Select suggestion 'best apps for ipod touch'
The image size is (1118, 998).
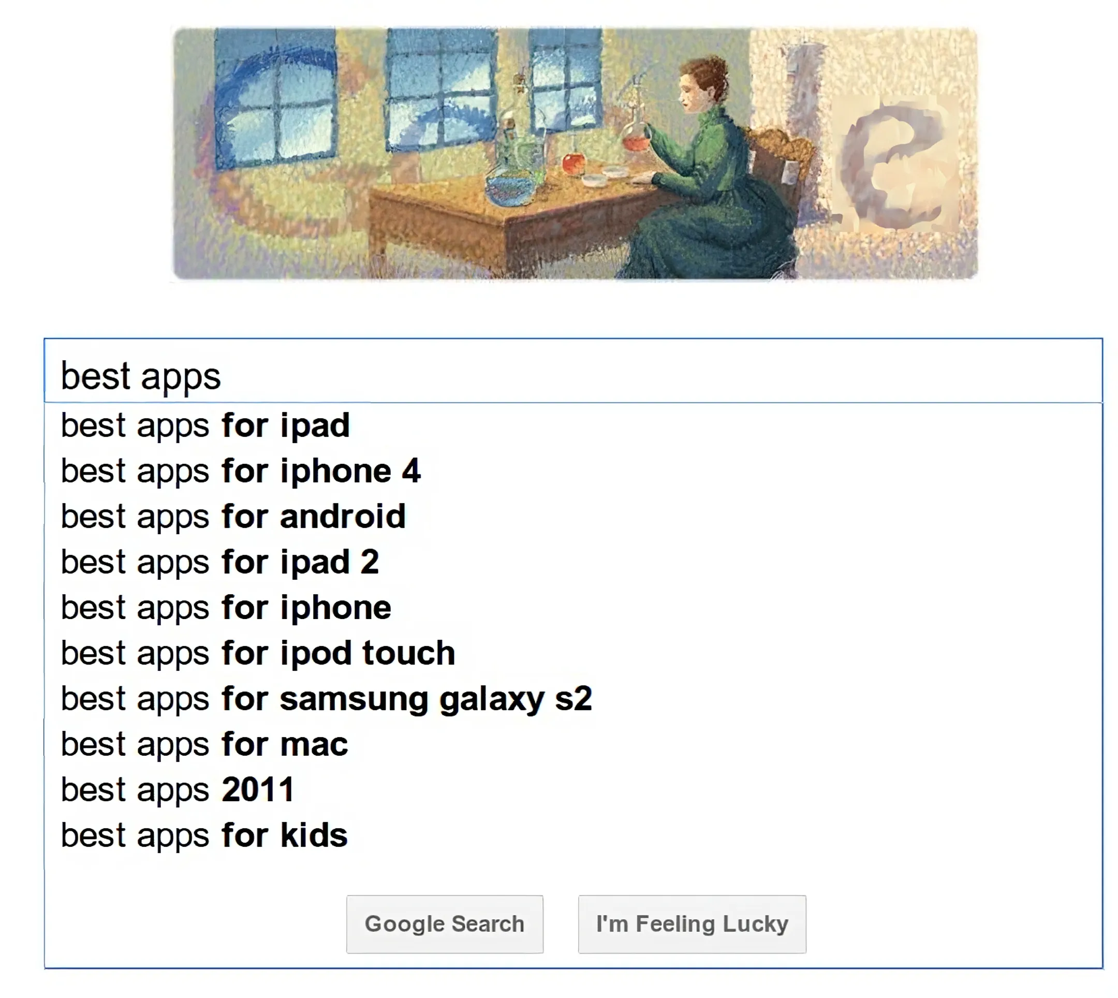tap(258, 653)
